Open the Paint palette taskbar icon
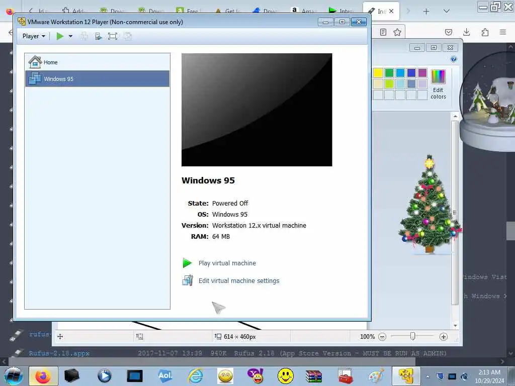This screenshot has width=515, height=386. point(376,376)
